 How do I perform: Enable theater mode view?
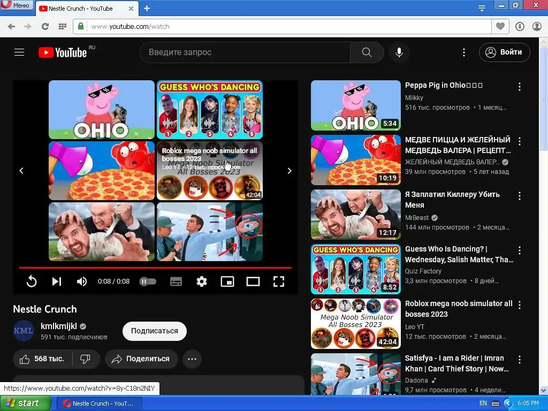(x=253, y=281)
